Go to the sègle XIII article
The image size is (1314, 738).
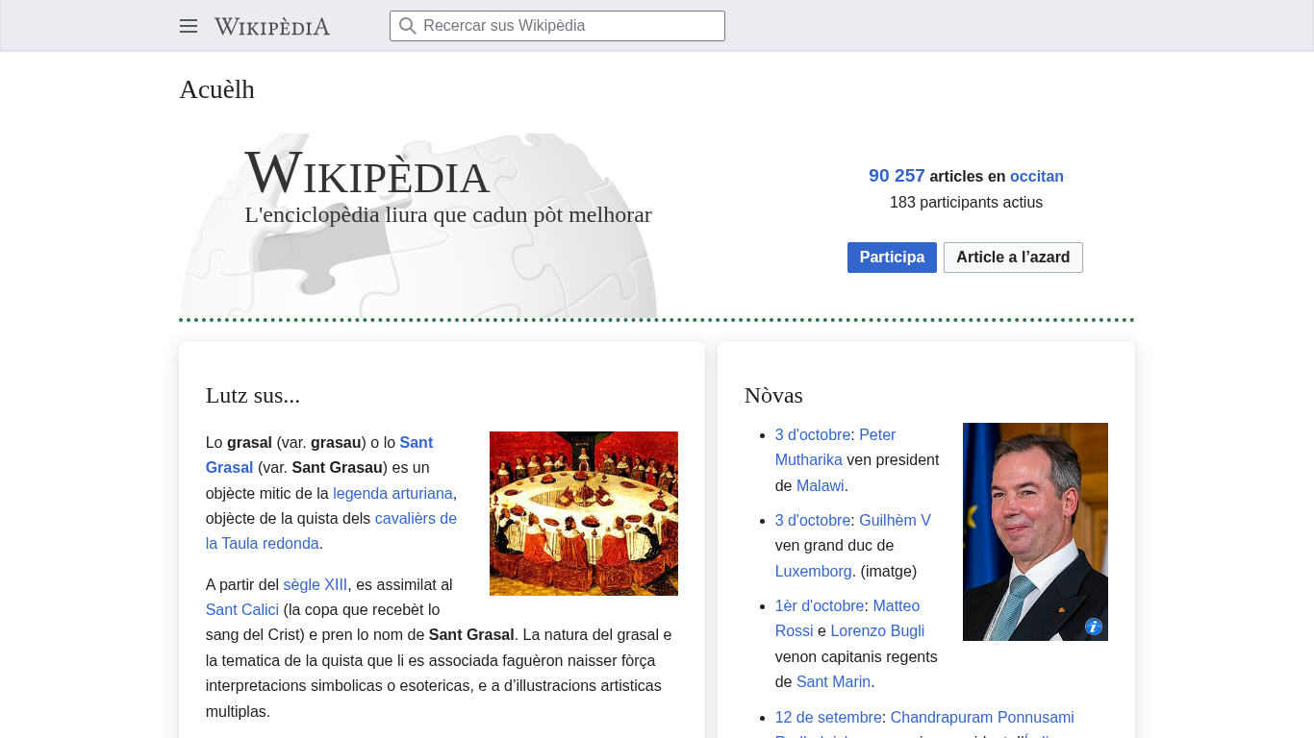[x=315, y=584]
